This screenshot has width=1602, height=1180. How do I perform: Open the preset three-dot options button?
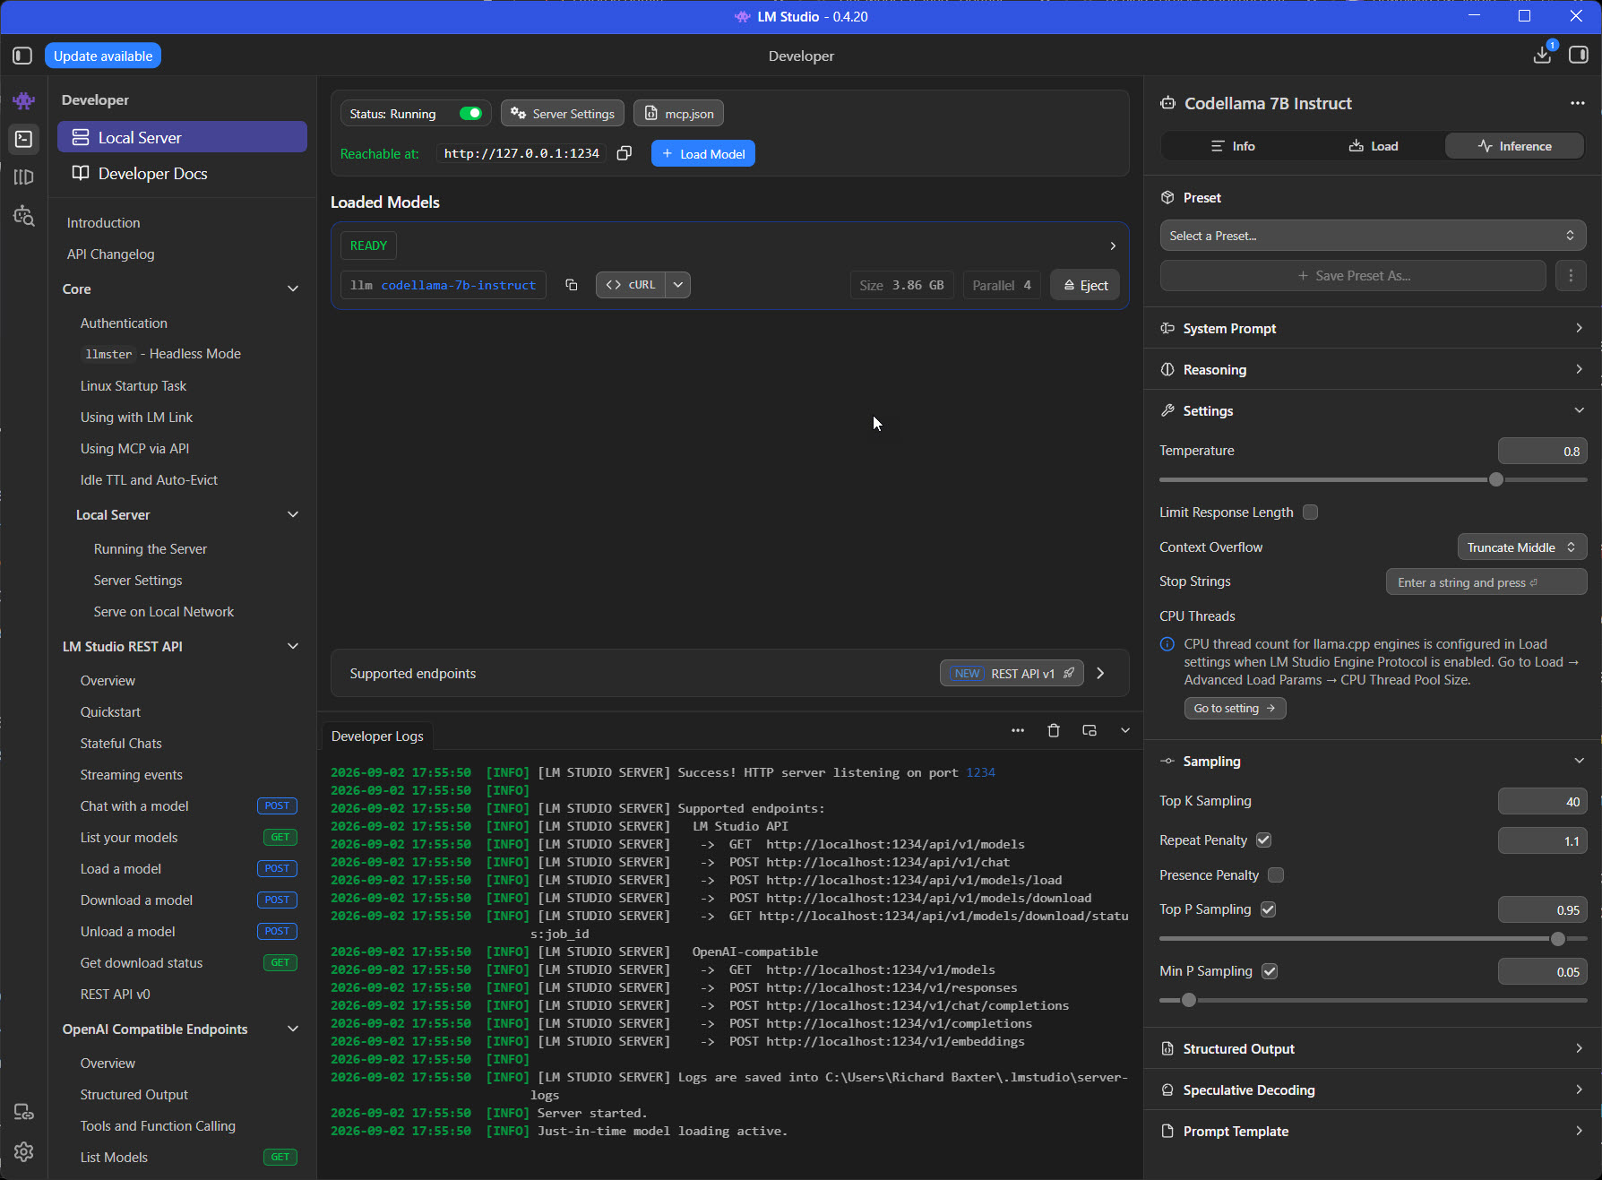1571,276
